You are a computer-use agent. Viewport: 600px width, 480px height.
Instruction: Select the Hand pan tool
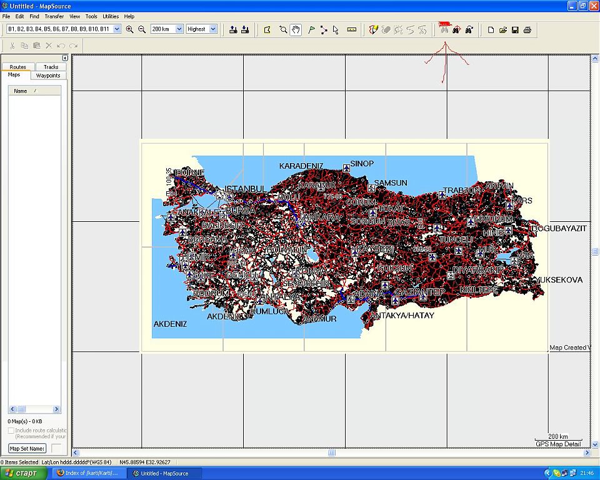[296, 29]
